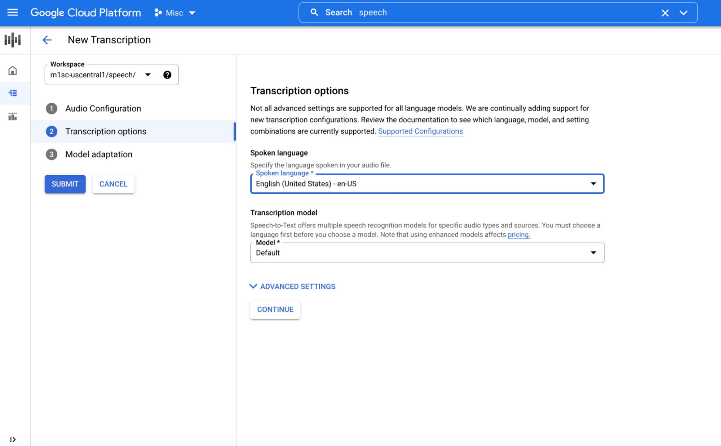This screenshot has width=721, height=446.
Task: Open the pricing link
Action: point(519,235)
